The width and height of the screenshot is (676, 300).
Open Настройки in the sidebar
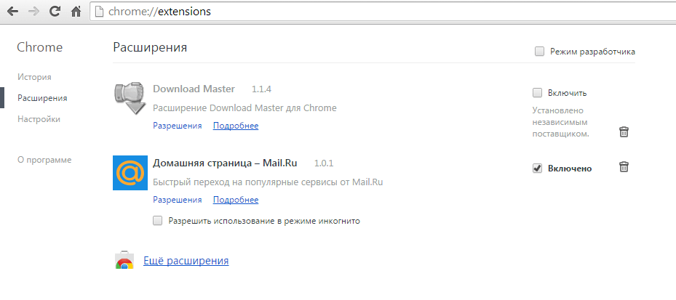pos(39,118)
